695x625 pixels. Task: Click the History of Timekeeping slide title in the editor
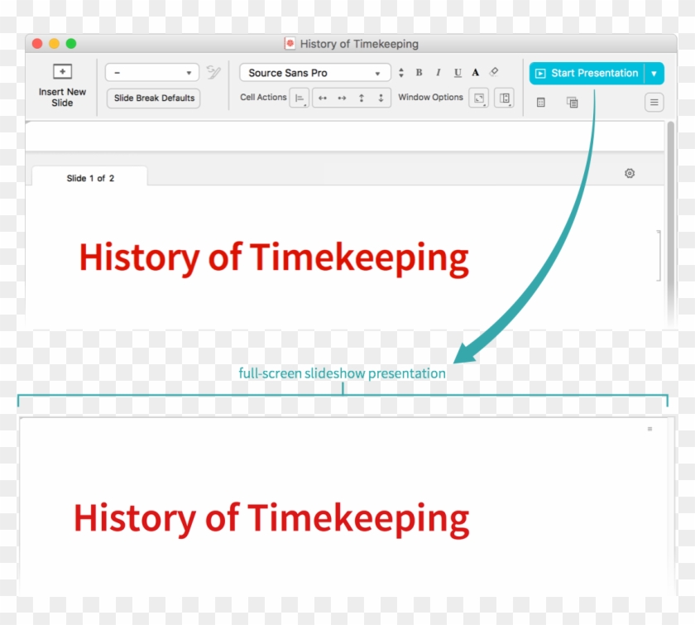point(274,257)
